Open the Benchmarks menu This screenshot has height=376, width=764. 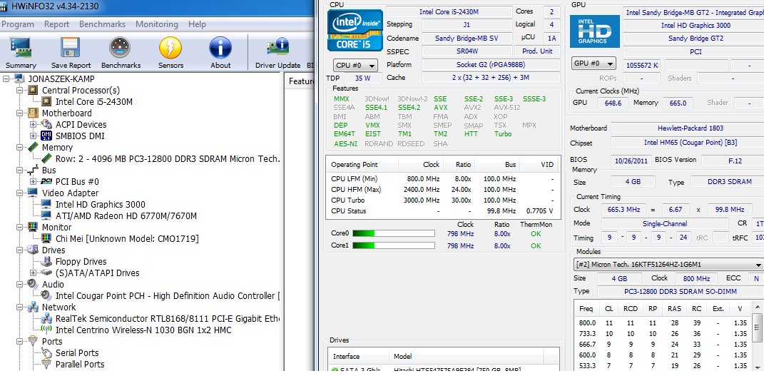[102, 24]
